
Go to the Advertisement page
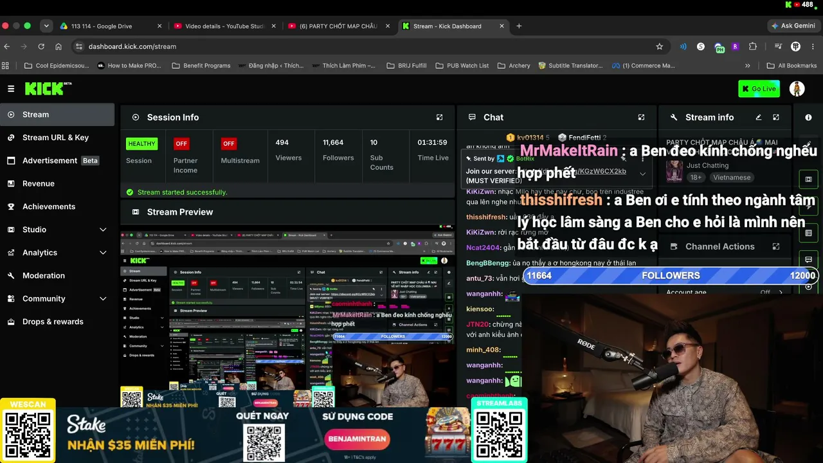[57, 161]
